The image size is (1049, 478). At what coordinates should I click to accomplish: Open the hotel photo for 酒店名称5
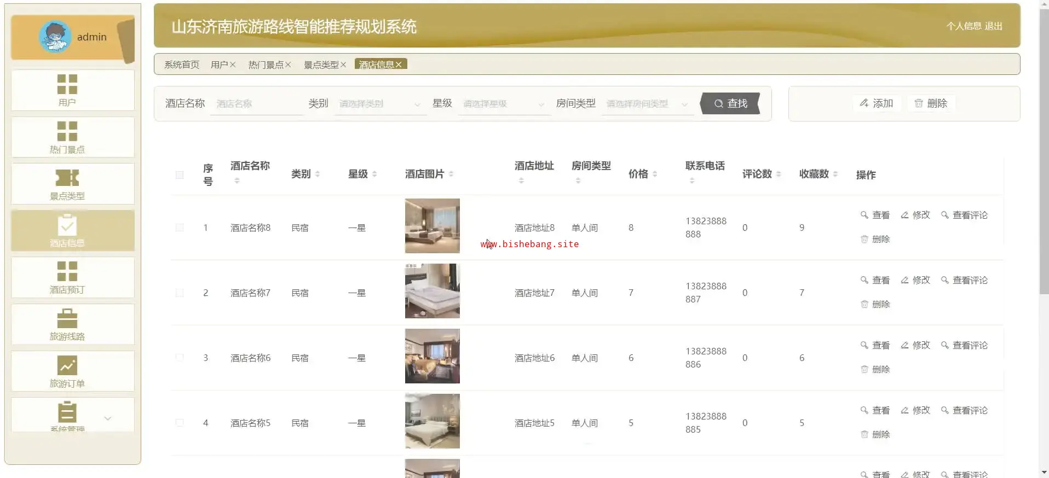tap(433, 421)
